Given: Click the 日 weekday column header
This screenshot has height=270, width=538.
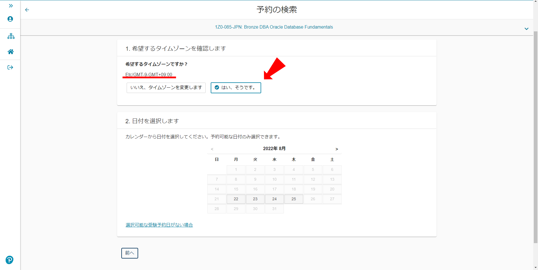Looking at the screenshot, I should tap(217, 159).
